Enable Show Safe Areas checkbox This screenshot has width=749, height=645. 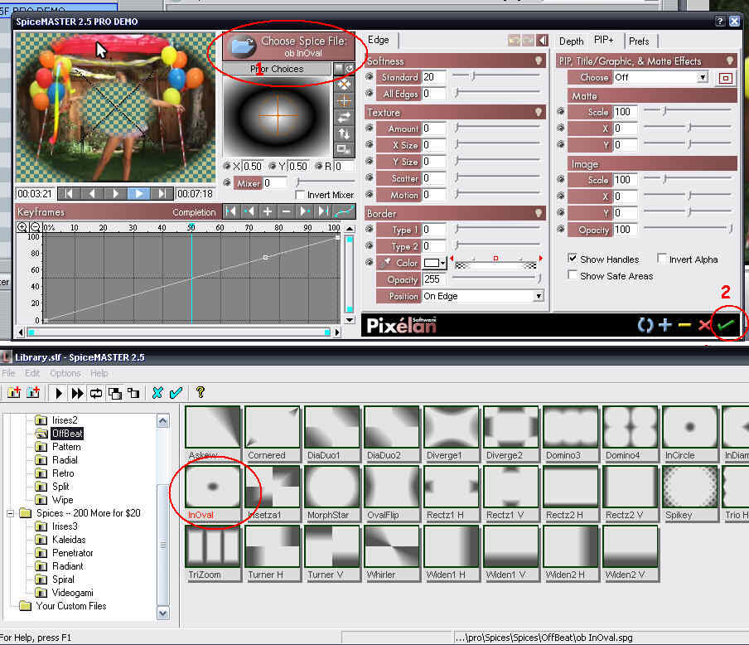[573, 275]
